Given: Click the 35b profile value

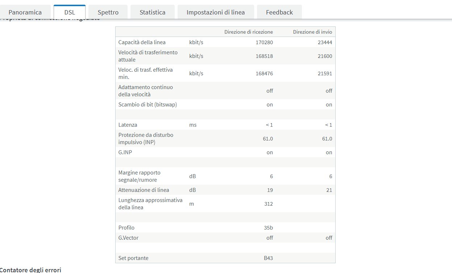Looking at the screenshot, I should [268, 228].
